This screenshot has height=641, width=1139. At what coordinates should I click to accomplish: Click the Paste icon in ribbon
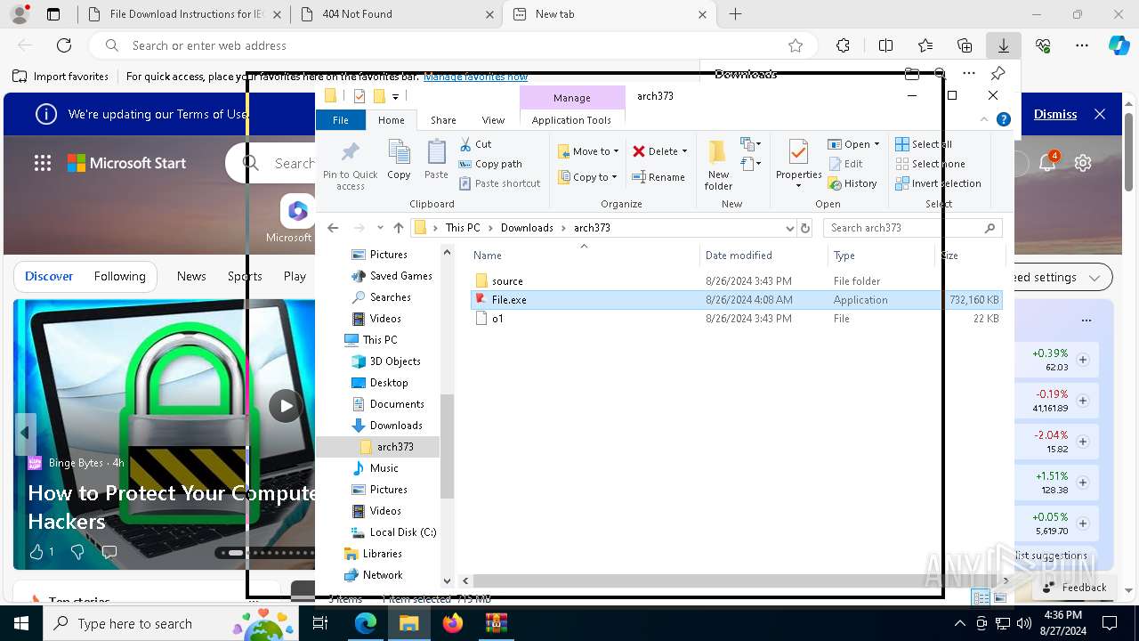pyautogui.click(x=436, y=153)
